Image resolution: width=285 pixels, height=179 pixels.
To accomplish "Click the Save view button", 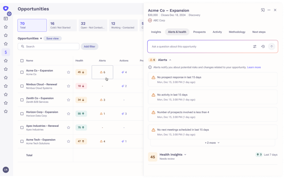I will 52,39.
